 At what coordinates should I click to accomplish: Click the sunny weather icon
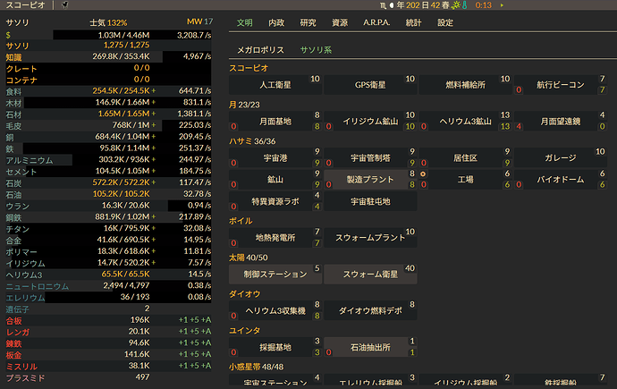click(454, 5)
